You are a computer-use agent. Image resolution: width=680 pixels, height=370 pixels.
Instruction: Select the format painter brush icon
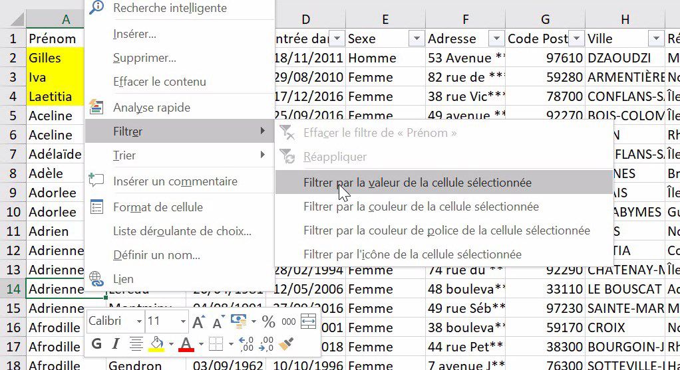pos(287,344)
